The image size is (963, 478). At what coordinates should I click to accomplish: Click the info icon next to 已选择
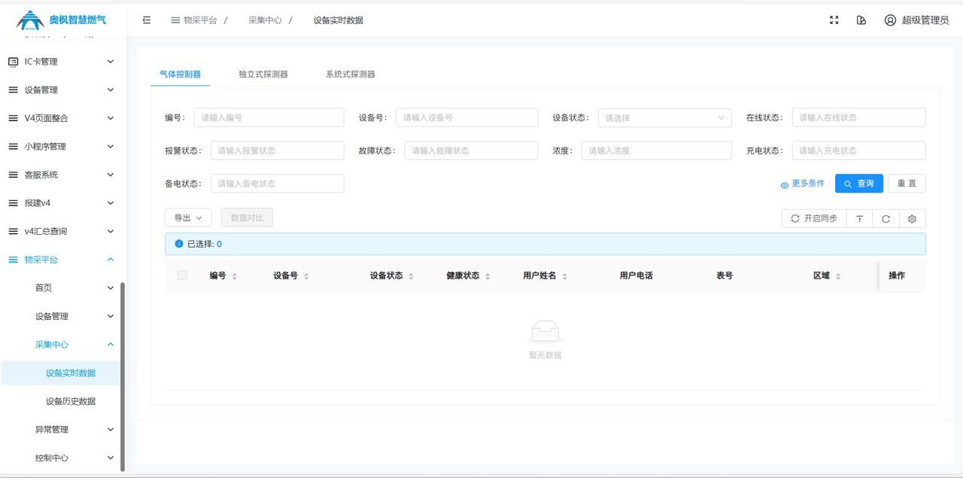click(x=179, y=244)
